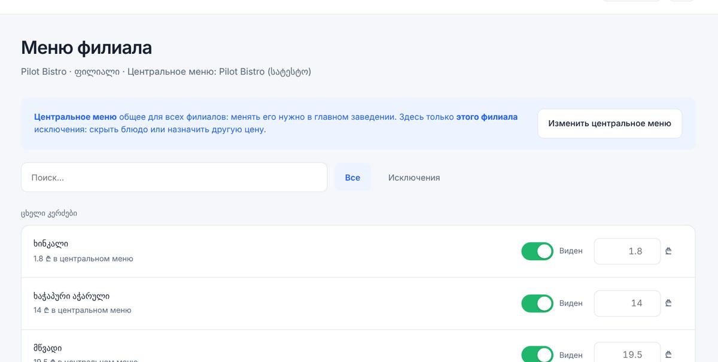Click the Виден label in ხაჭაპური აჭარული row
This screenshot has width=718, height=362.
pyautogui.click(x=571, y=303)
